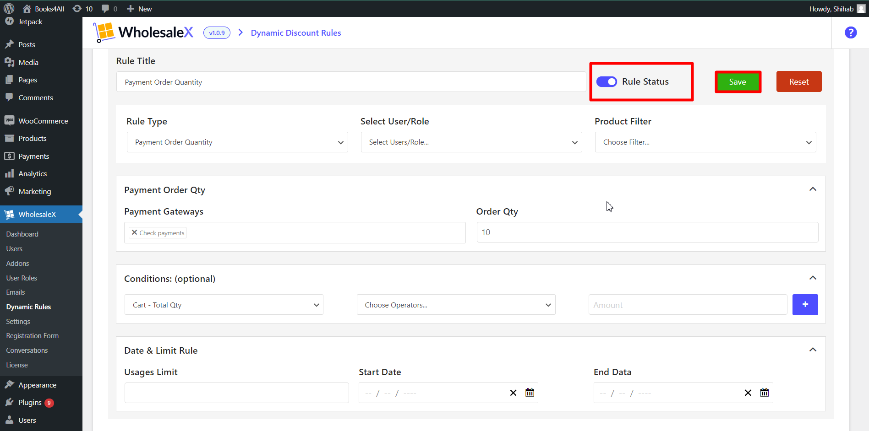Reset the rule form
Screen dimensions: 869x431
[799, 81]
